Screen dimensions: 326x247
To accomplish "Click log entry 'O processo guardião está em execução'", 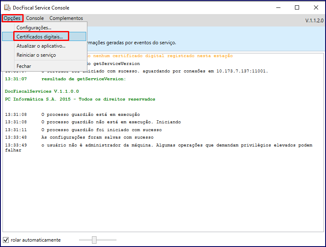I will coord(90,115).
